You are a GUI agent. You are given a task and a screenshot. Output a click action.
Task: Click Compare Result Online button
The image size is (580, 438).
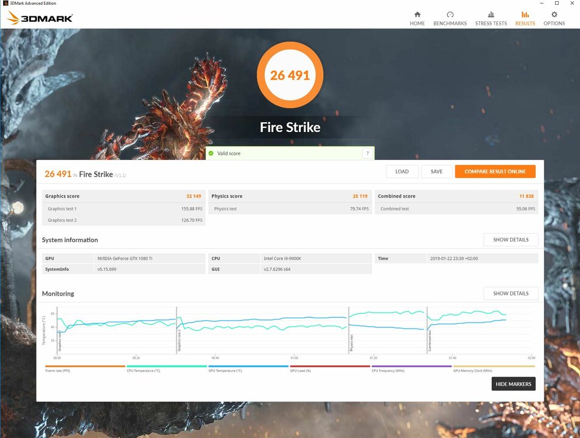(495, 172)
